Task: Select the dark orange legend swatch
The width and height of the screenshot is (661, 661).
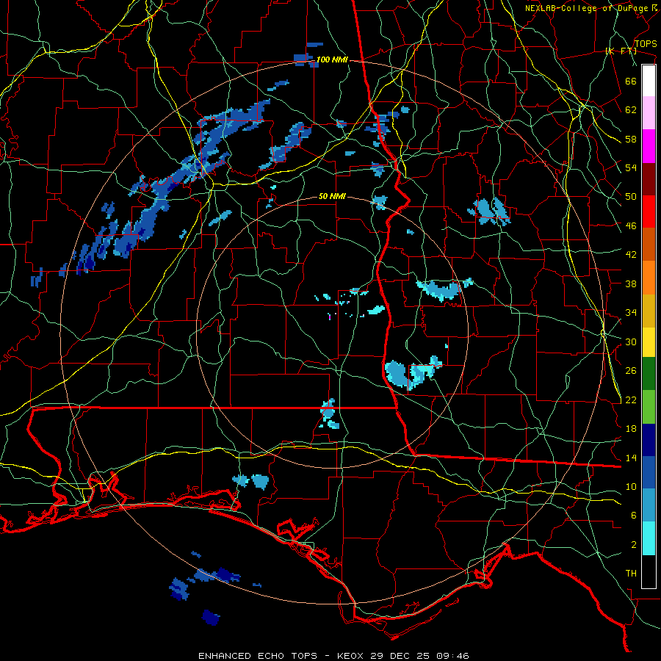Action: point(649,244)
